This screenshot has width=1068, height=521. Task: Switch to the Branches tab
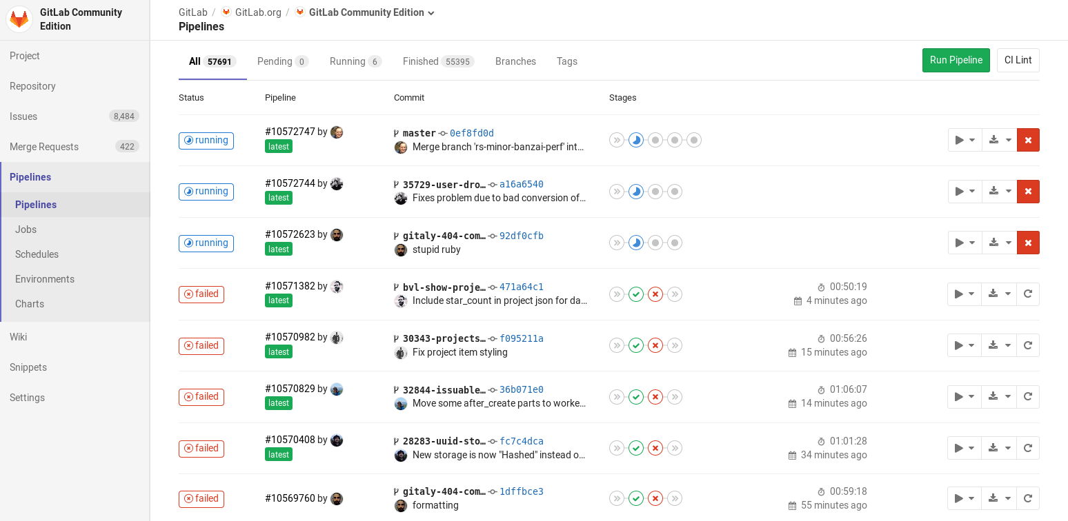click(x=515, y=61)
